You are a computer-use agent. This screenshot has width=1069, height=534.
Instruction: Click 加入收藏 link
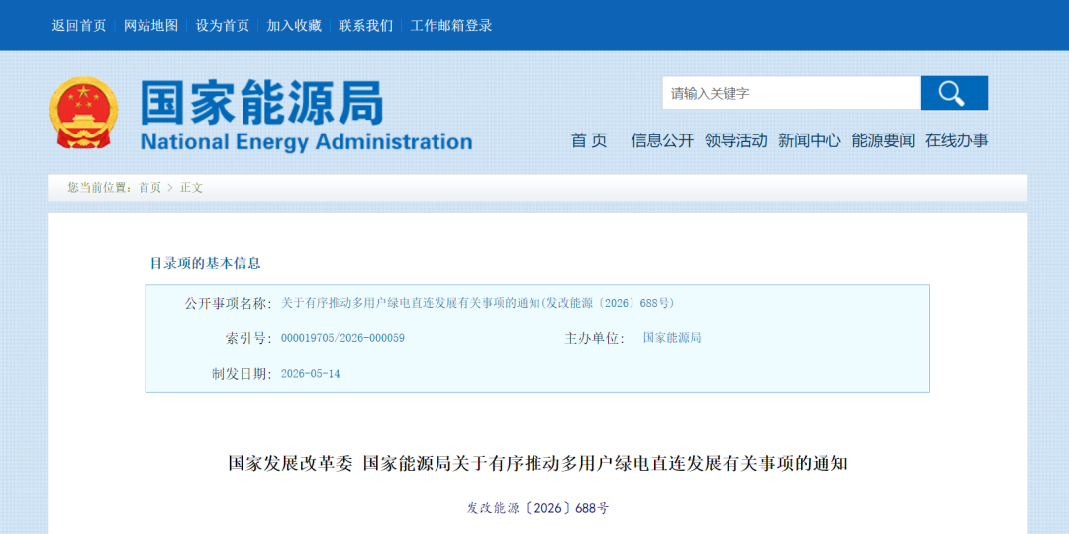(x=294, y=25)
